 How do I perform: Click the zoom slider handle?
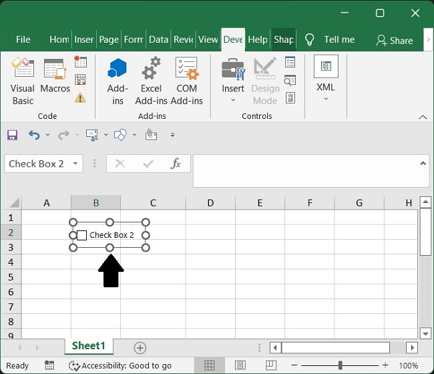[340, 365]
